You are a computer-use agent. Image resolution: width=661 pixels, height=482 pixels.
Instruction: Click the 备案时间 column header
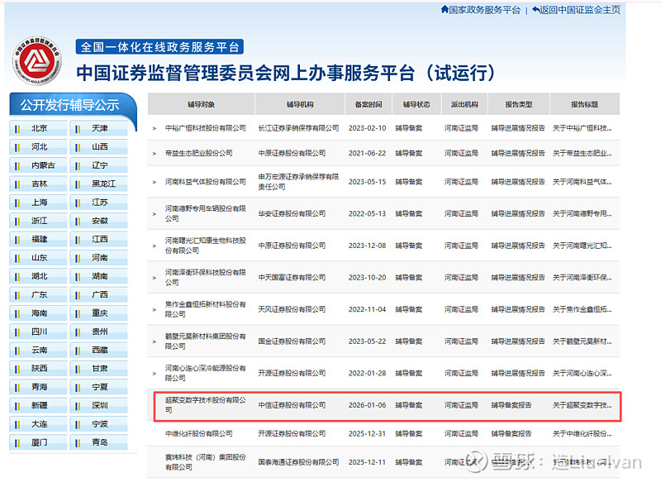[x=368, y=104]
